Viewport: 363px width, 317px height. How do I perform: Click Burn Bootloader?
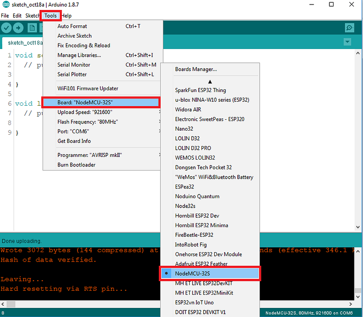coord(102,165)
